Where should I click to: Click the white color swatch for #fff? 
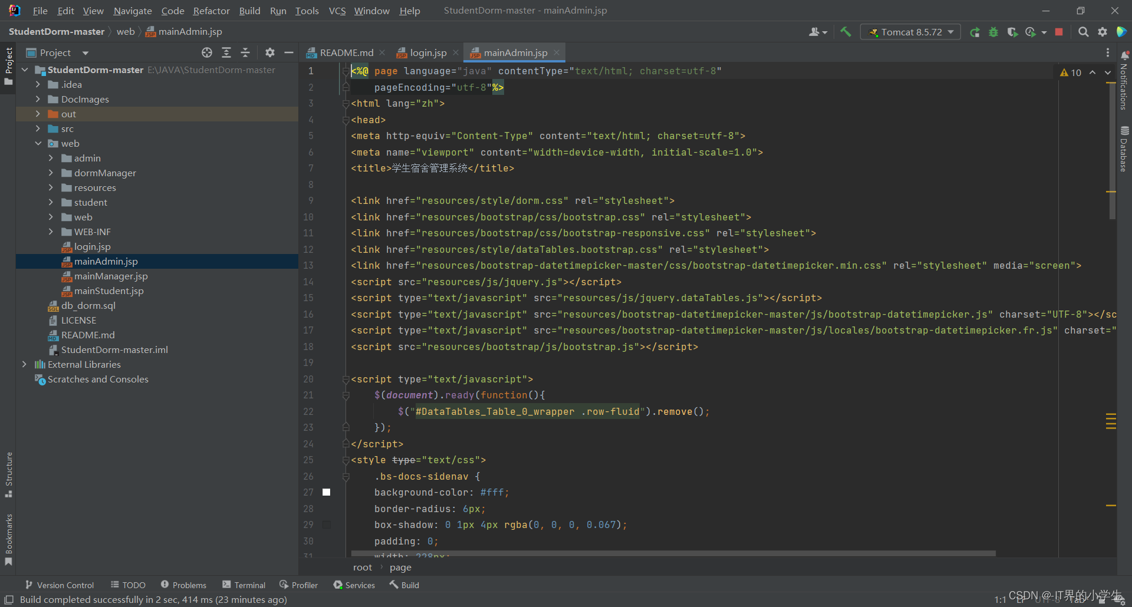(x=326, y=492)
